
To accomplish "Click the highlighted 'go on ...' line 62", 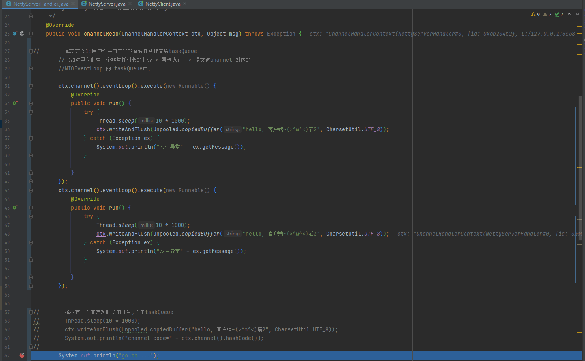I will pos(307,355).
